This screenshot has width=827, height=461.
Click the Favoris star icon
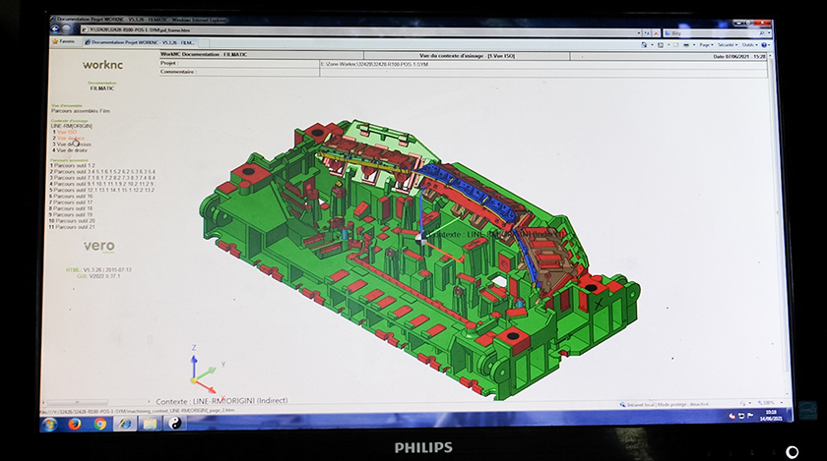click(65, 42)
